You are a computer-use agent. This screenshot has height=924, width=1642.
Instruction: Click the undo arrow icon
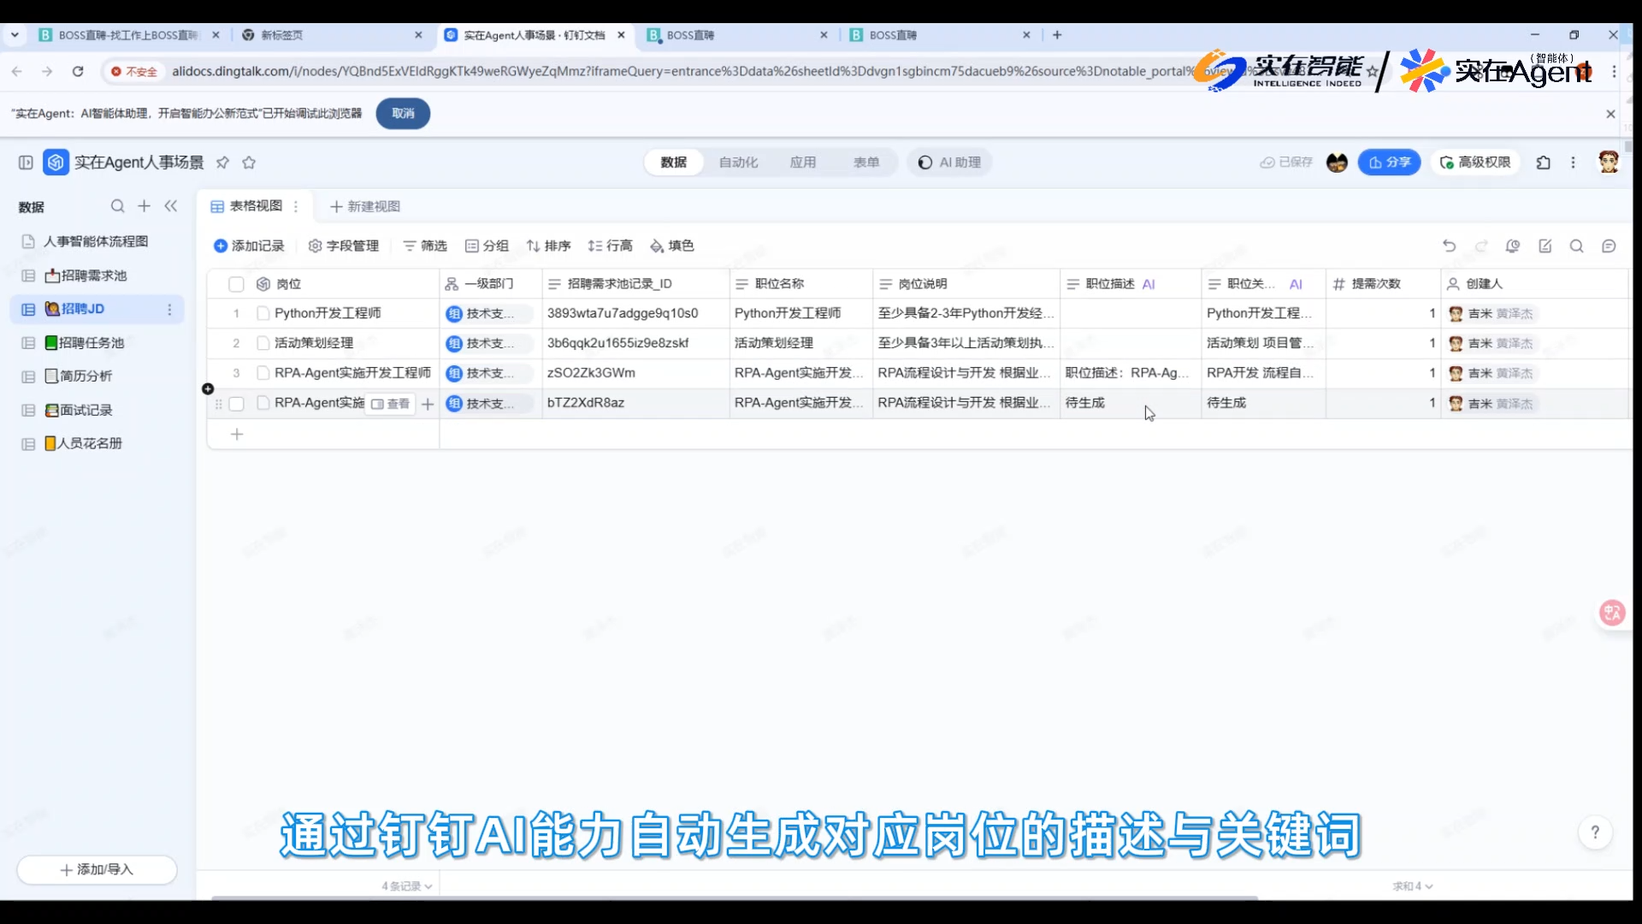1449,246
